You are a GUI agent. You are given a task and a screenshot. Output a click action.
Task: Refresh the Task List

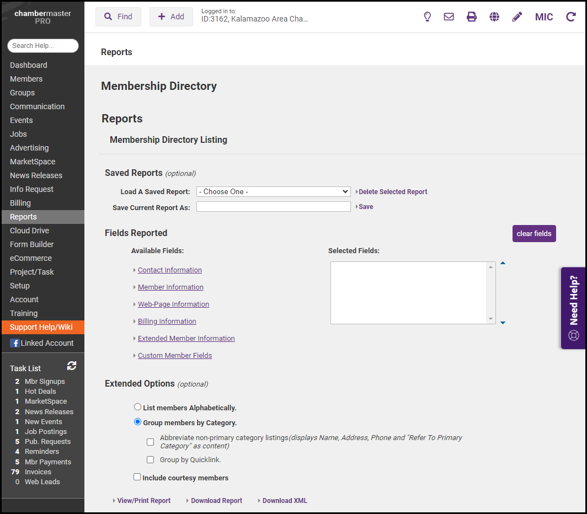(x=72, y=366)
